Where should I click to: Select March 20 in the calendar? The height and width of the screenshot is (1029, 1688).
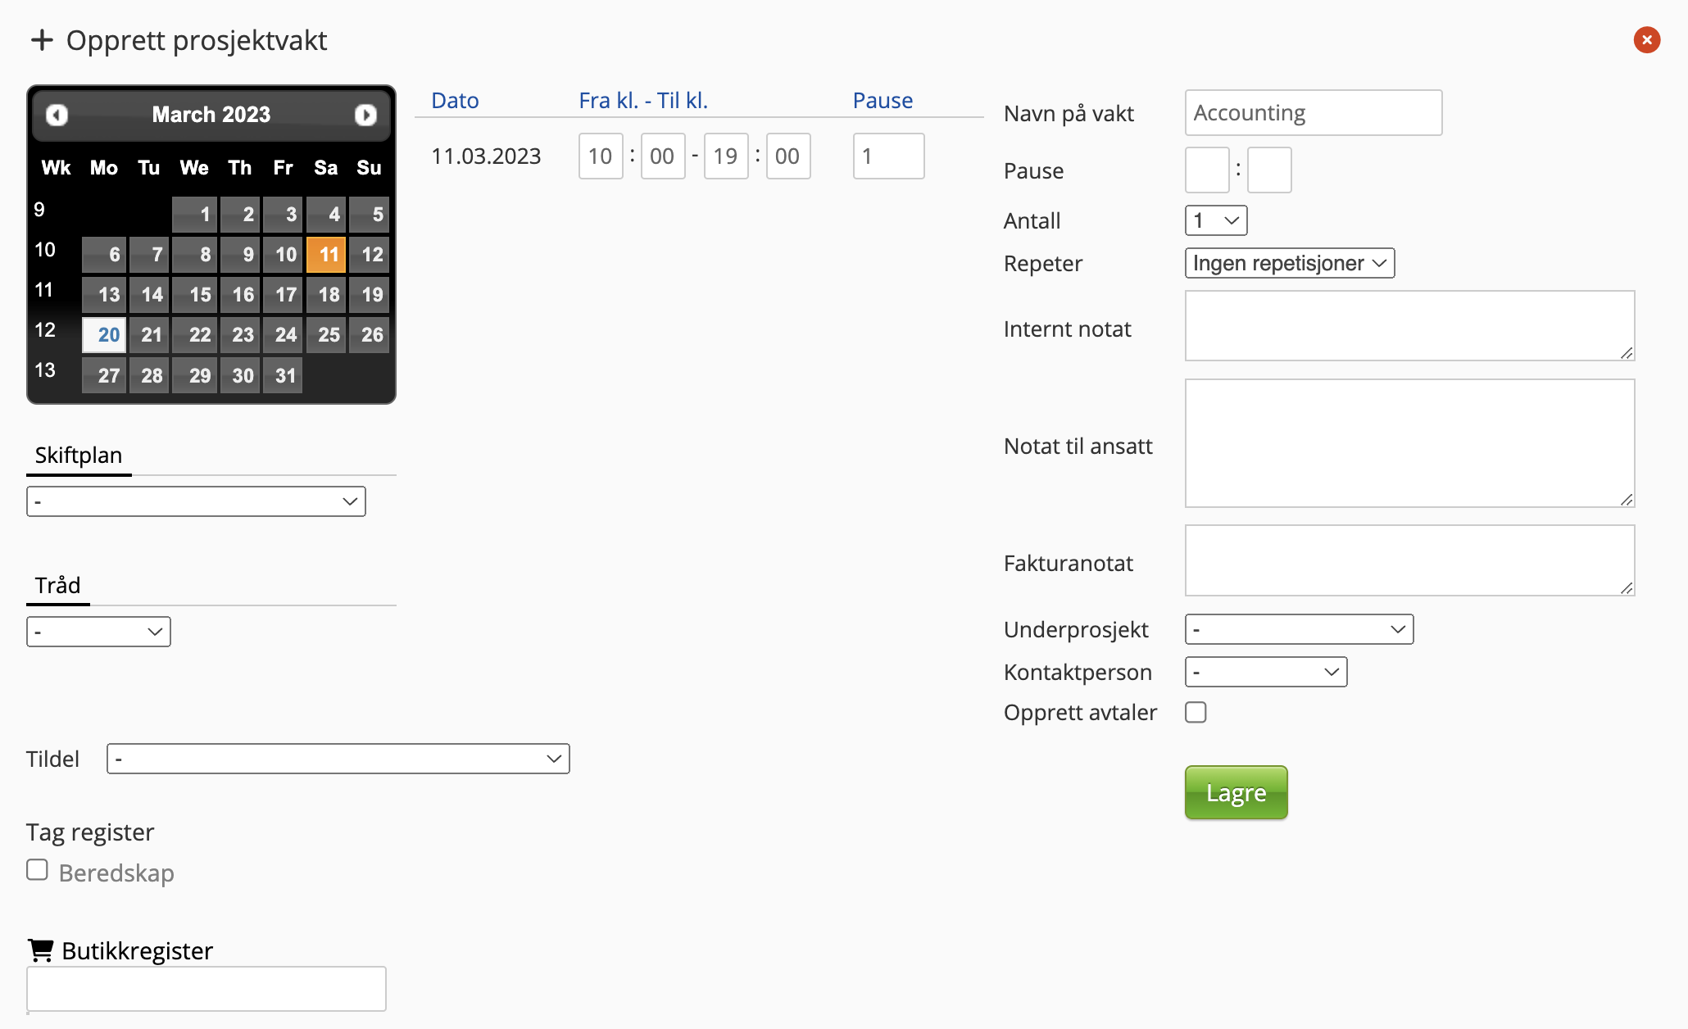105,335
